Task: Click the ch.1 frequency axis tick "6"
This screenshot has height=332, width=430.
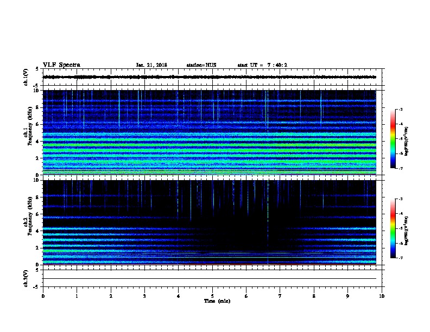Action: pyautogui.click(x=37, y=124)
